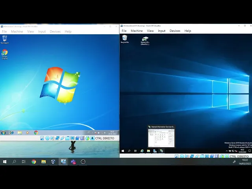Open File Explorer in Windows Server guest taskbar

coord(148,151)
